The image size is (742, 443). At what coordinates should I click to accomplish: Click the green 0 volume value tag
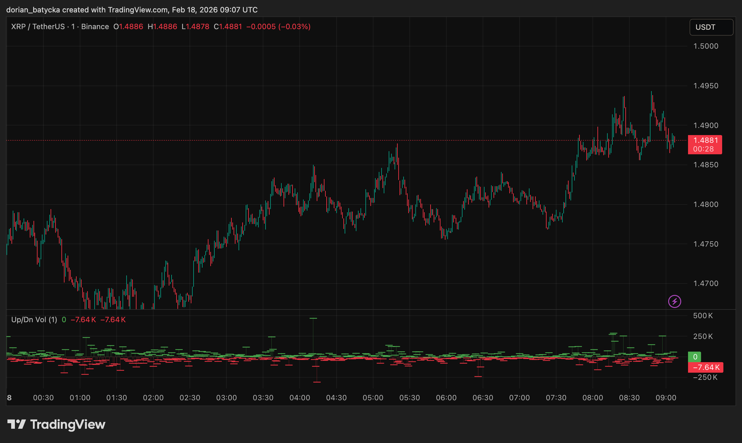click(x=695, y=357)
